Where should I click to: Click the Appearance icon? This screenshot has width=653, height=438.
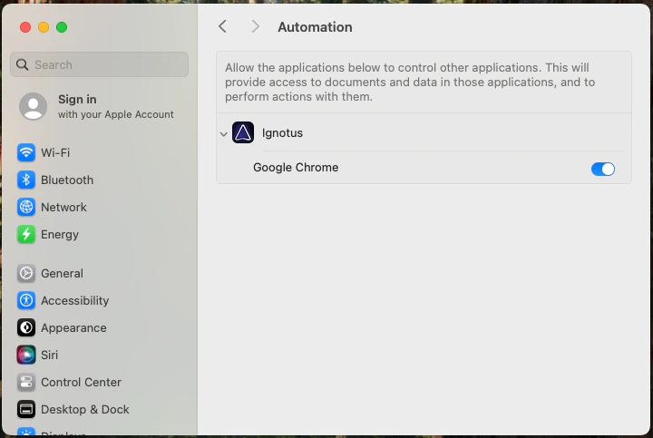point(25,327)
